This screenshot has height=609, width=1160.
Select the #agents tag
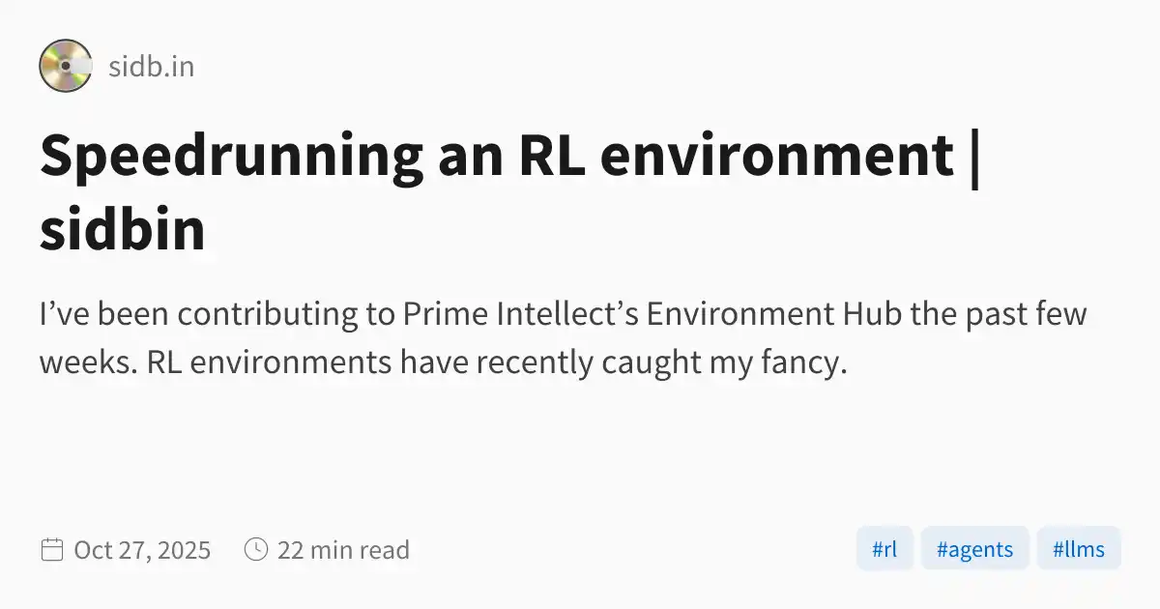[974, 549]
